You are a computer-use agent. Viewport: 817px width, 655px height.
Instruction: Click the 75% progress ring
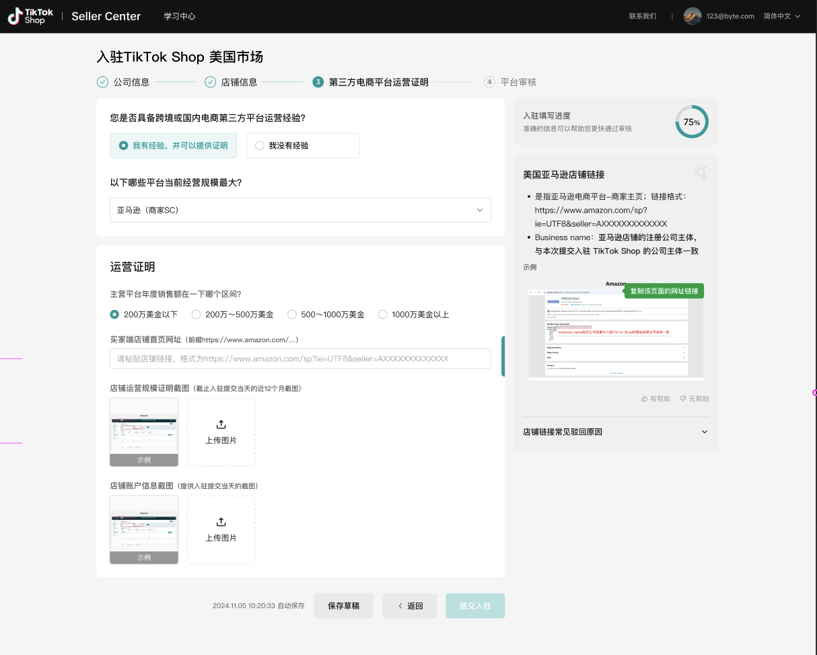[692, 122]
